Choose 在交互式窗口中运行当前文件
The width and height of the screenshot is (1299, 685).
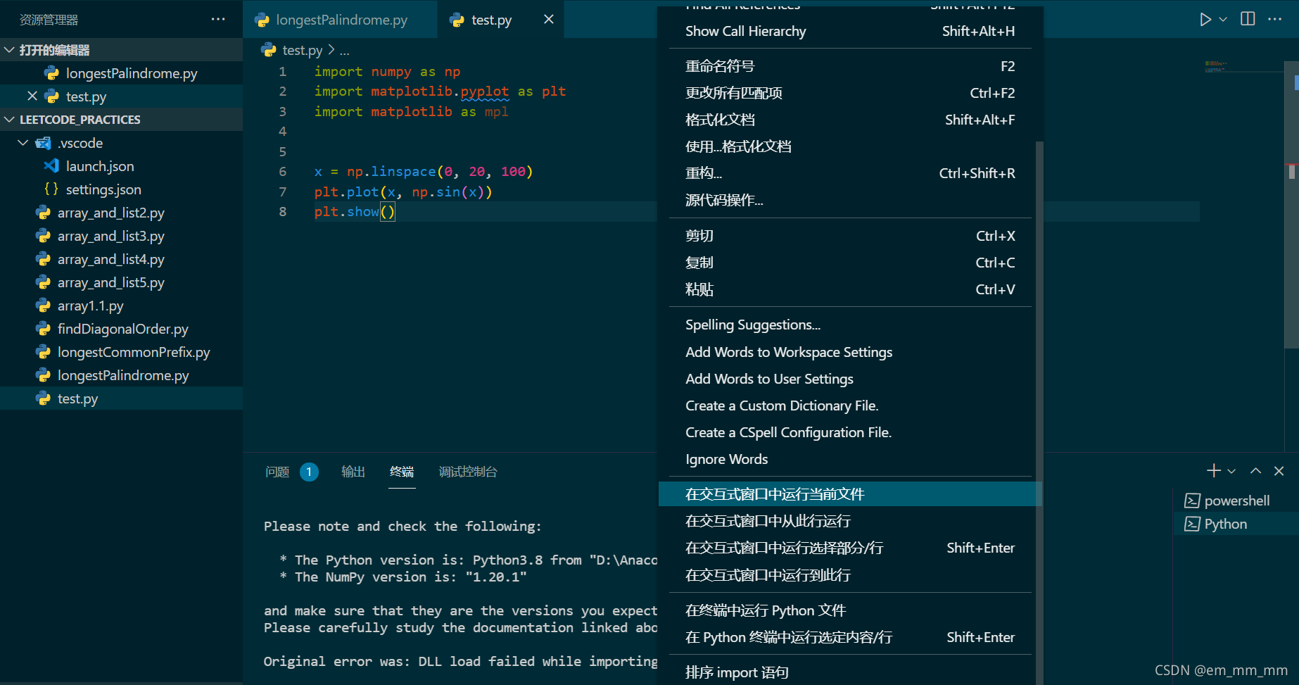[850, 494]
